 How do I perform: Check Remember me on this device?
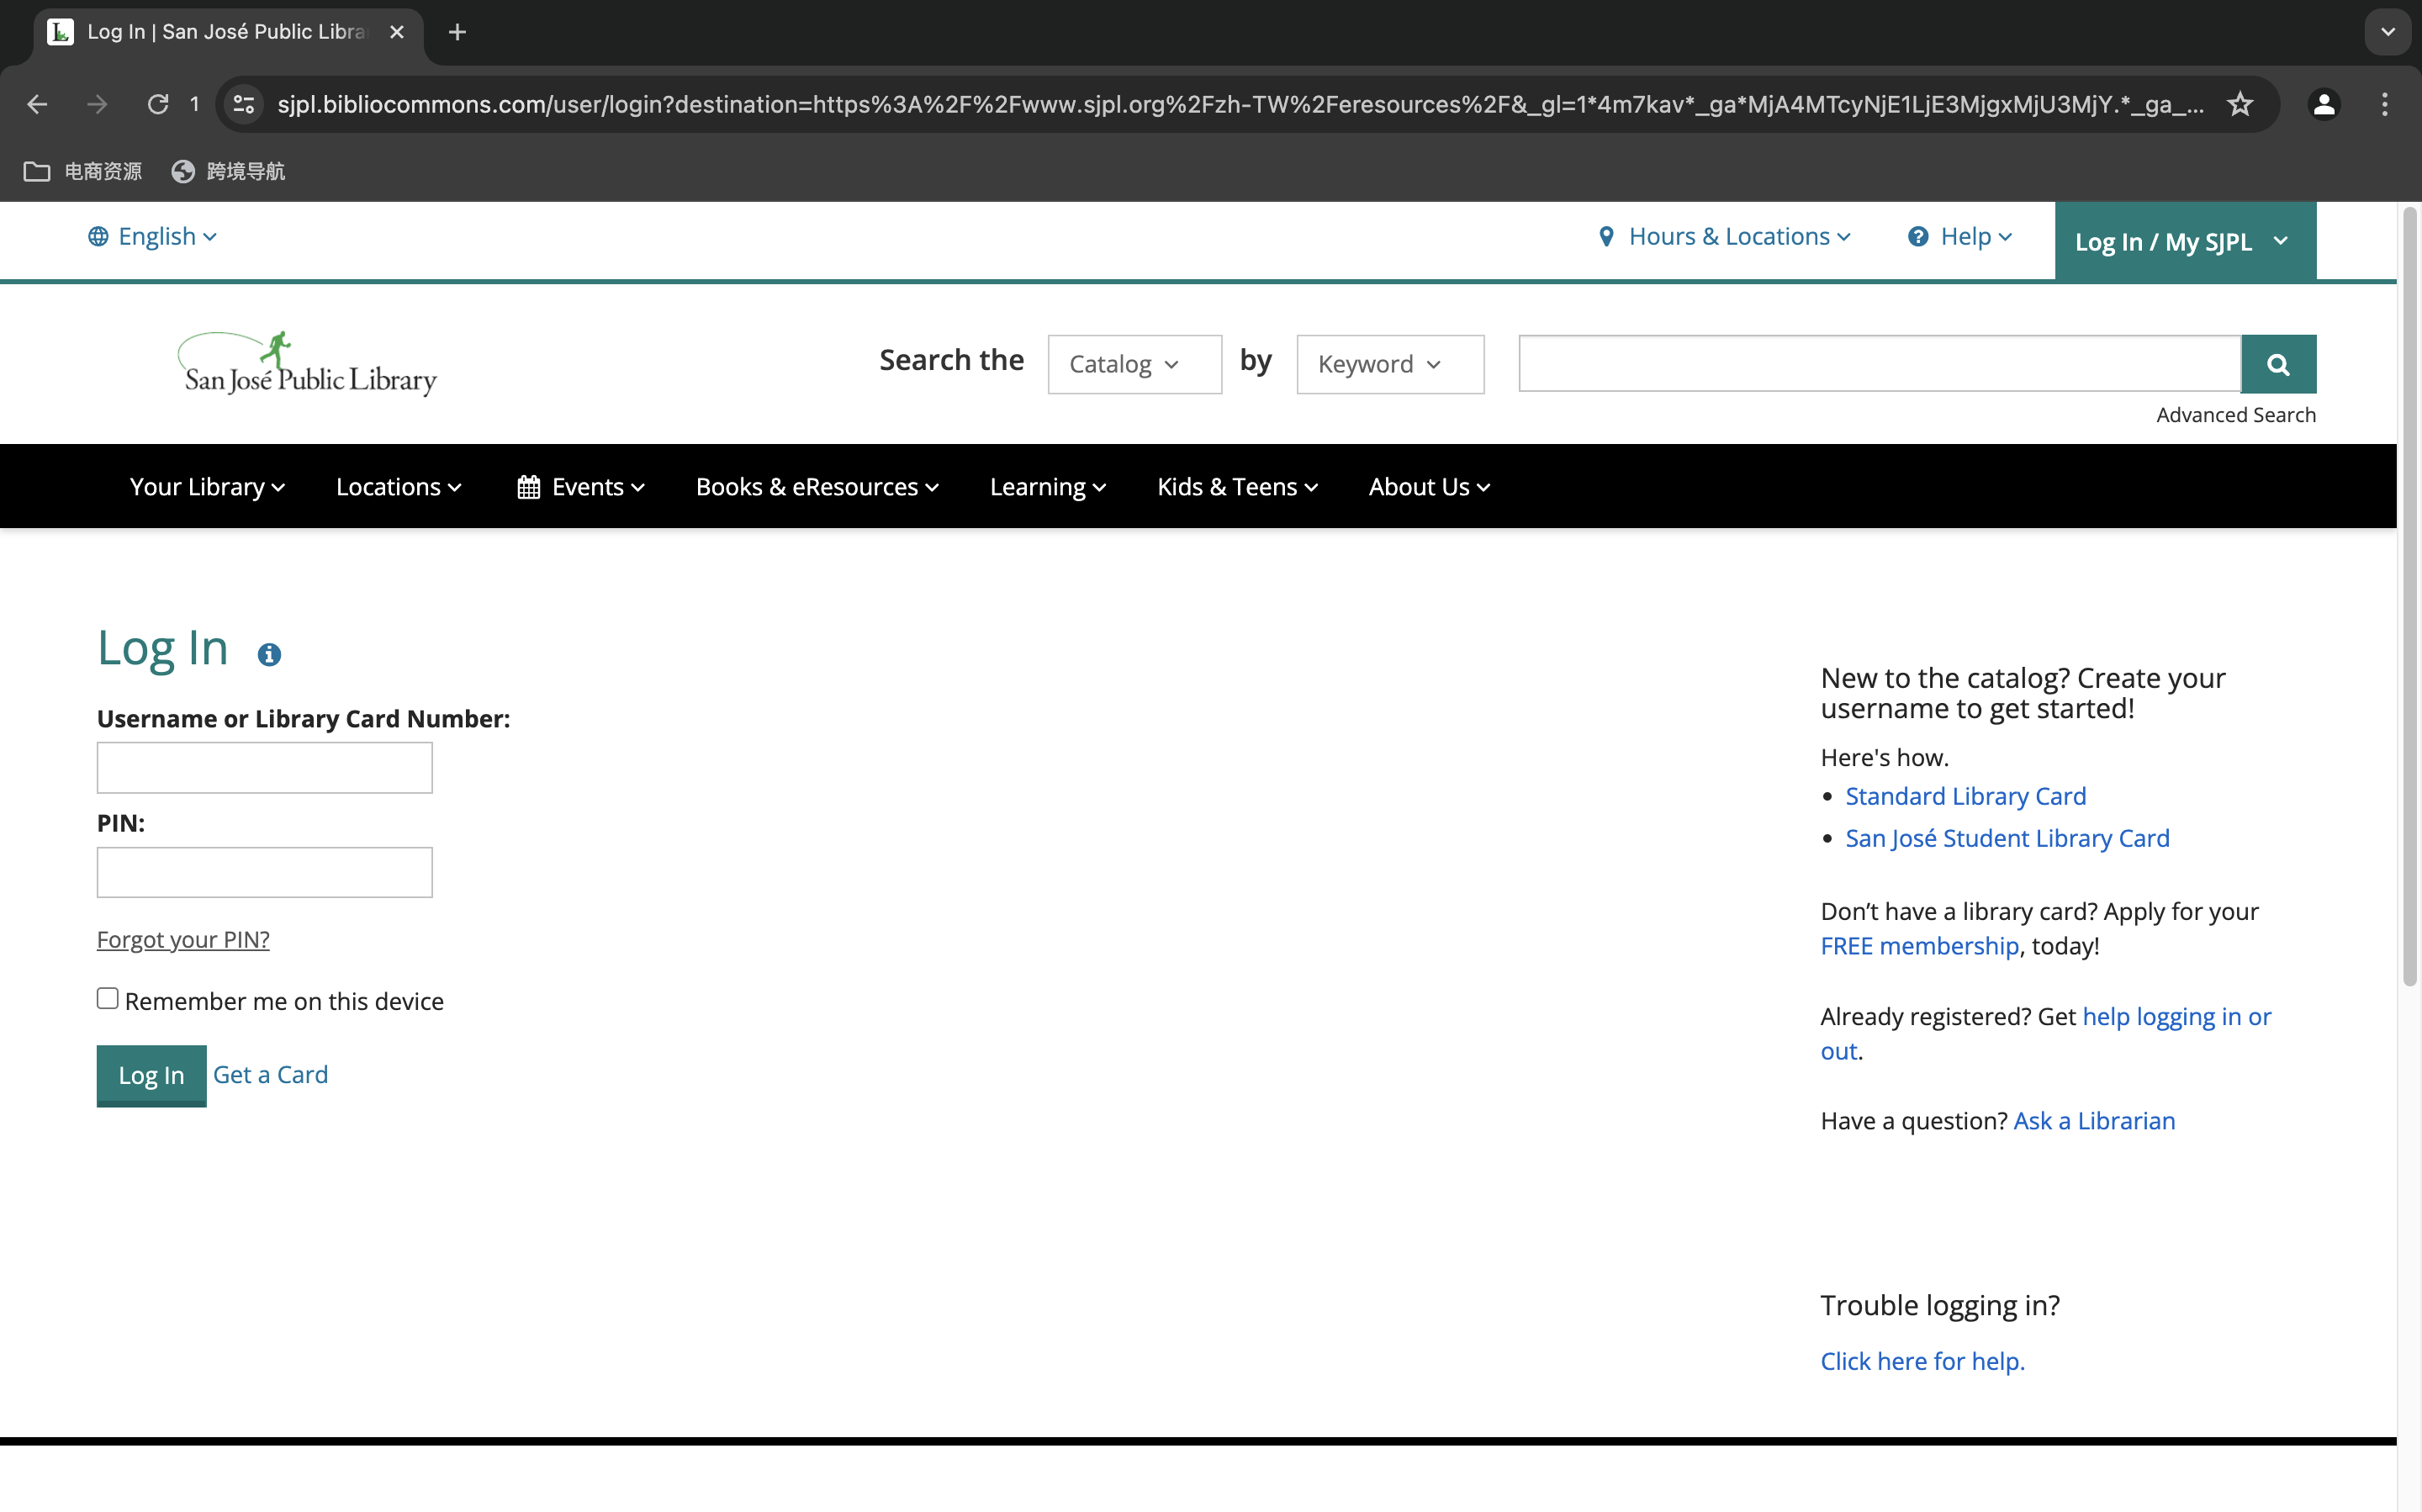(x=108, y=998)
